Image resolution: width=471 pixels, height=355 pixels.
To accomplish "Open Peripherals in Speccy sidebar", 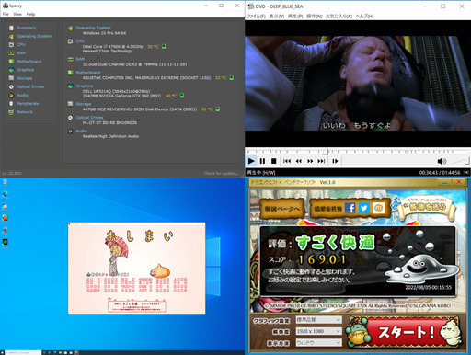I will tap(28, 104).
